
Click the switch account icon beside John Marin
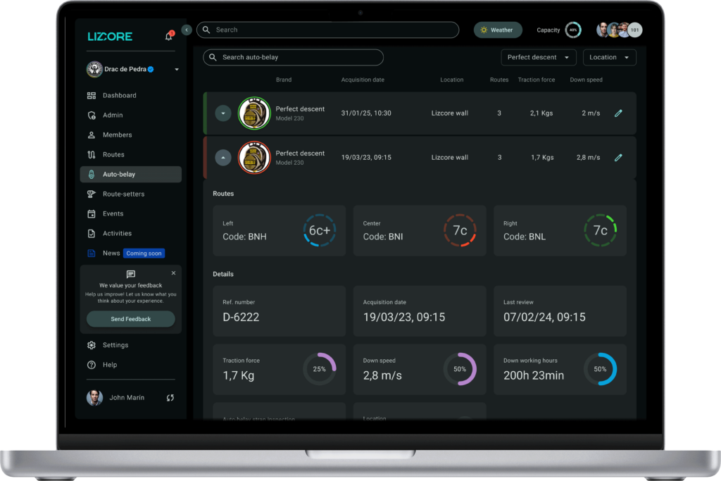pyautogui.click(x=170, y=398)
